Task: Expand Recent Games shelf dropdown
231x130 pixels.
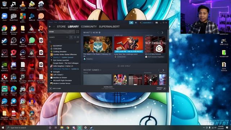Action: pyautogui.click(x=101, y=70)
